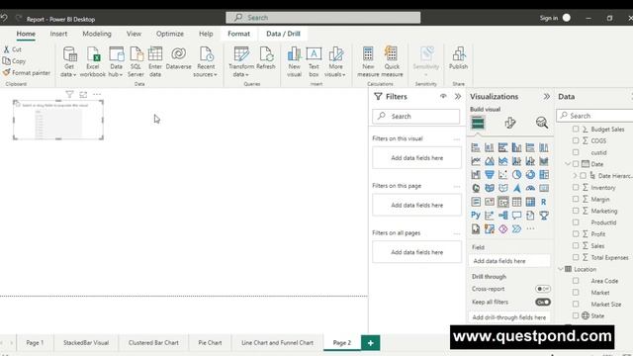Select the Market Size field checkbox
633x356 pixels.
click(x=576, y=304)
